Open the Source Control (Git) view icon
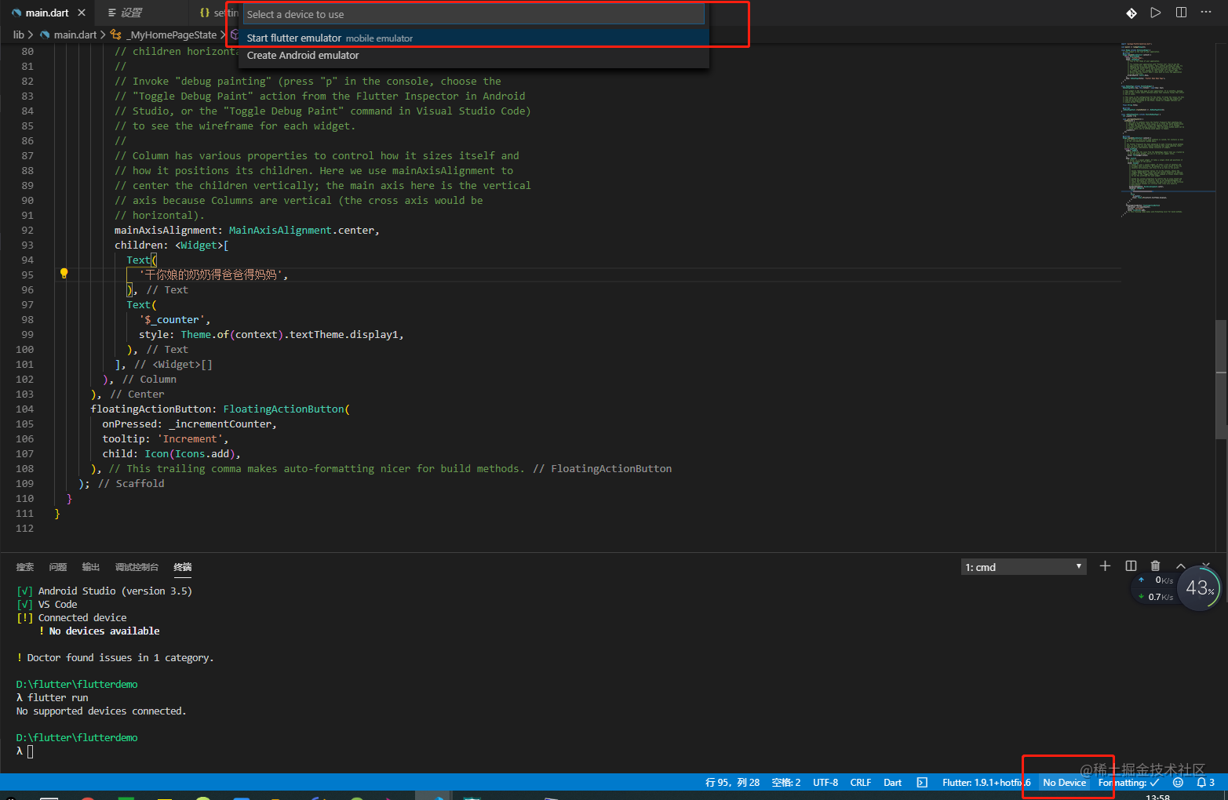The width and height of the screenshot is (1228, 800). 1131,13
